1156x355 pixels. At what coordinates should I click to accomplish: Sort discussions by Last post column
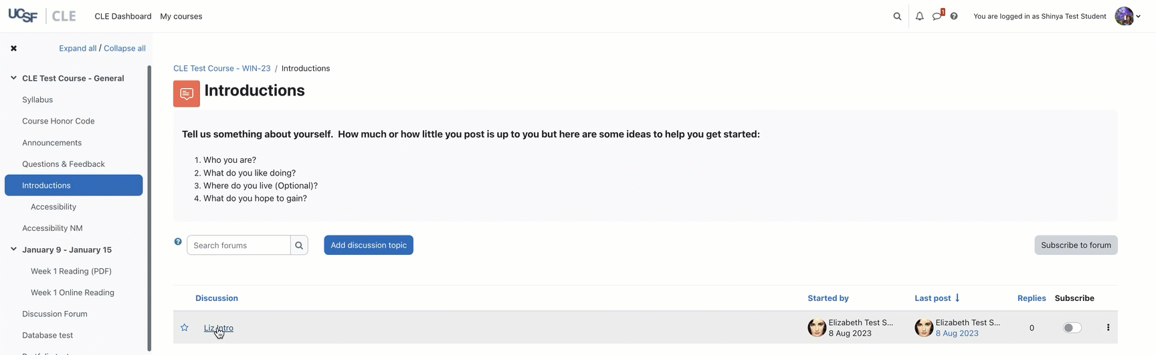[933, 298]
